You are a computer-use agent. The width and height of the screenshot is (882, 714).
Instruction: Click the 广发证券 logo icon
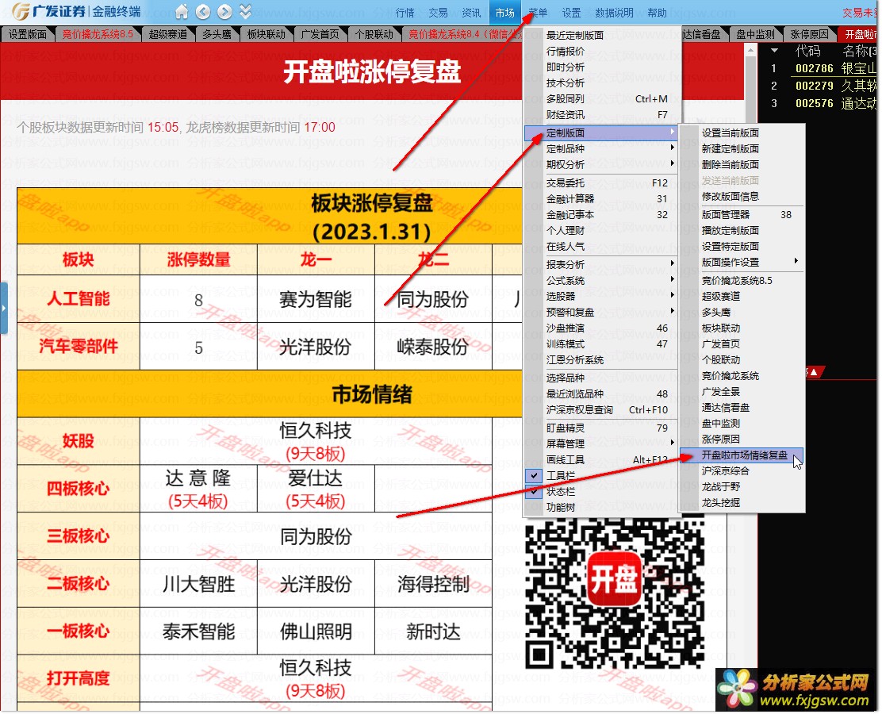click(x=21, y=10)
